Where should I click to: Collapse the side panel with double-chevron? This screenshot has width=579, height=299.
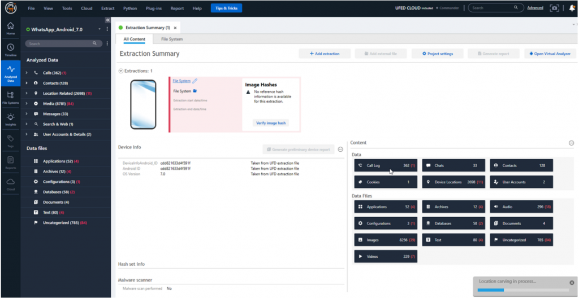107,20
